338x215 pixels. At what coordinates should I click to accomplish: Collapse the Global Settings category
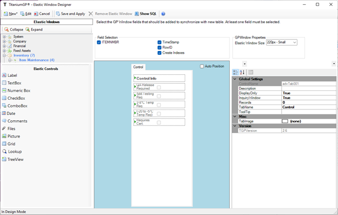click(235, 79)
